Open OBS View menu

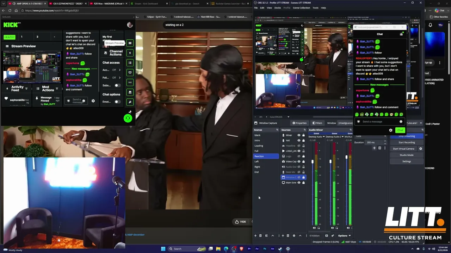point(269,8)
